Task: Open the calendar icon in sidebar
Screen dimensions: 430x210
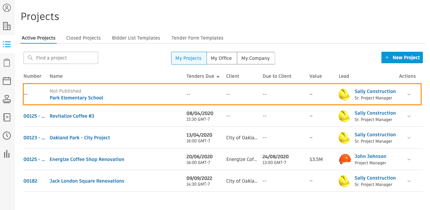Action: click(7, 81)
